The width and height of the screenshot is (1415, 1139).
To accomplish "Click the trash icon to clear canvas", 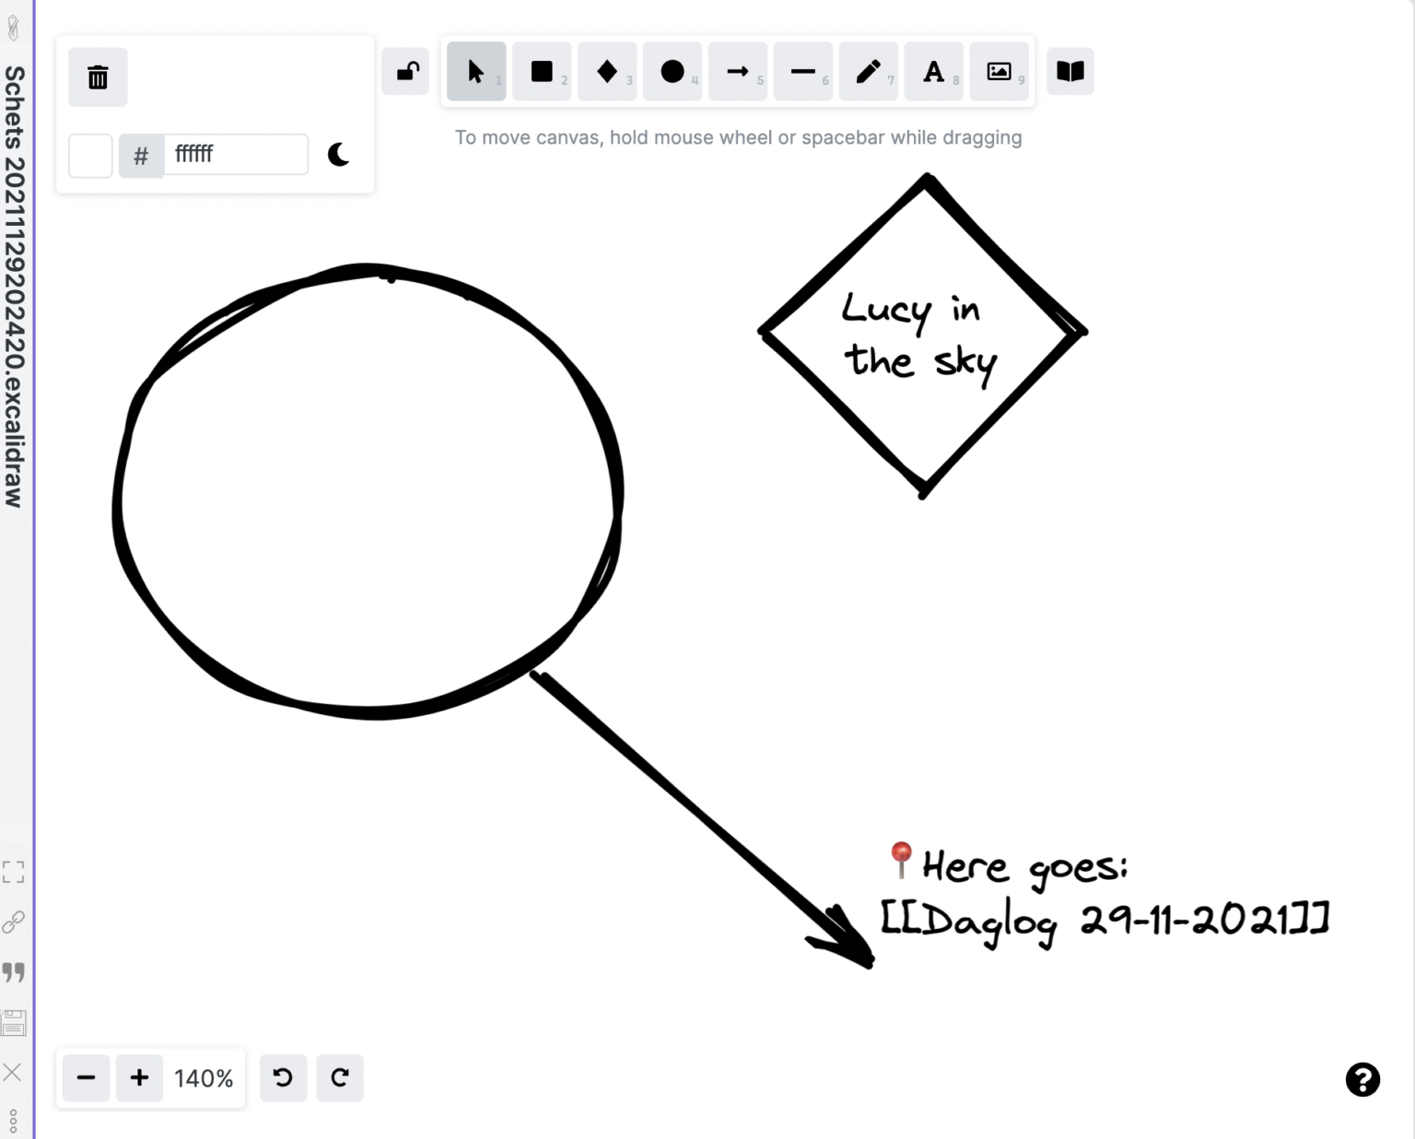I will pos(98,77).
